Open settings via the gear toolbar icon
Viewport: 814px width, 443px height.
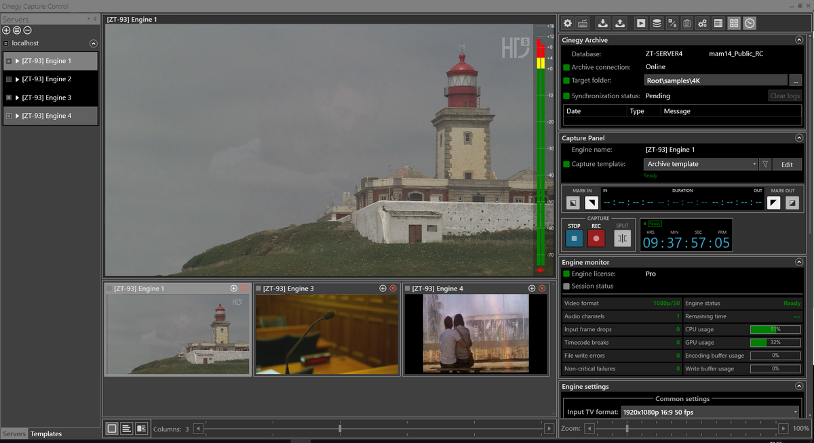click(567, 22)
